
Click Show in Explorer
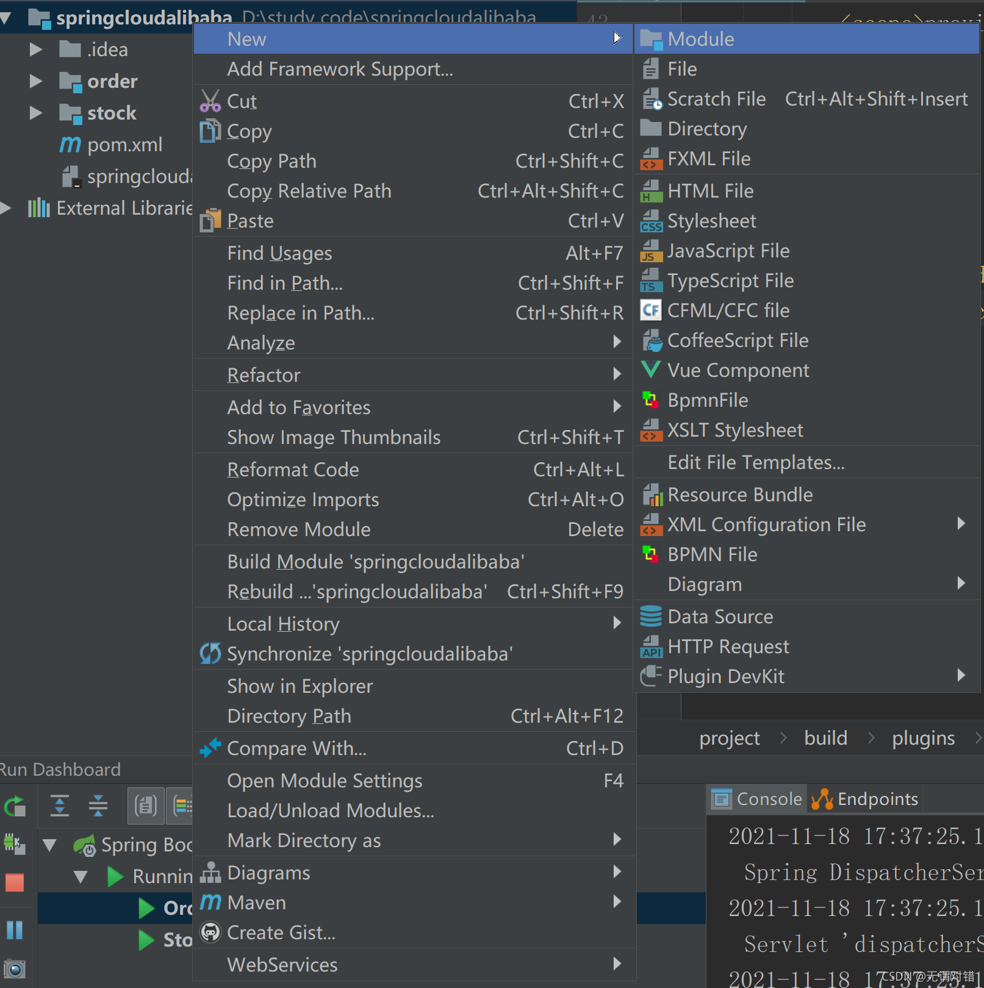click(x=412, y=686)
